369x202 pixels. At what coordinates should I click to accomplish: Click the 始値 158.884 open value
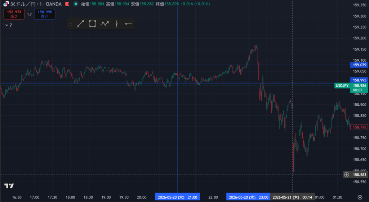pyautogui.click(x=93, y=4)
